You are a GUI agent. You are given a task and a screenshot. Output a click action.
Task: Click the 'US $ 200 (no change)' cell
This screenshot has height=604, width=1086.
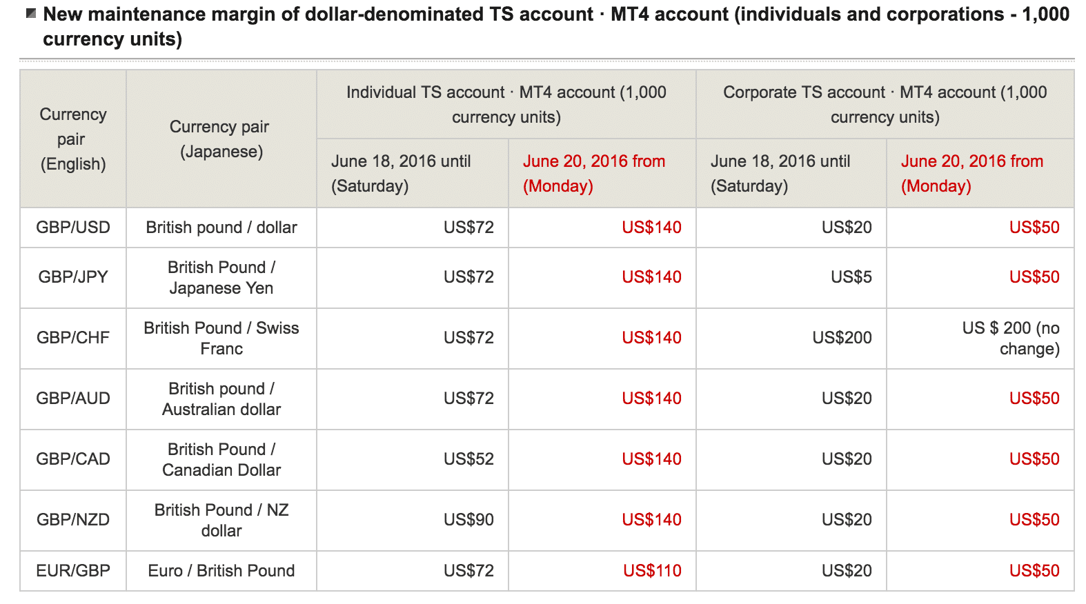[x=1011, y=338]
